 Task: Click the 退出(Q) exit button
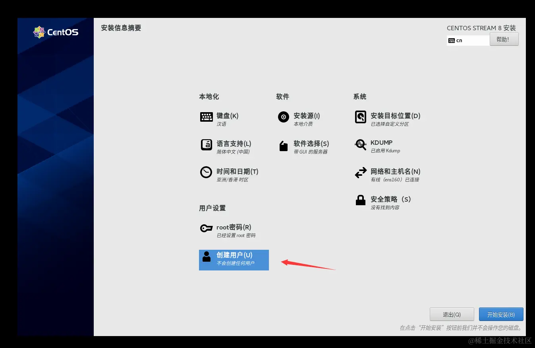(x=452, y=314)
